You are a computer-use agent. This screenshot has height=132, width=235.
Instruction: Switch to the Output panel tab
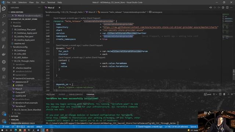[x=62, y=95]
